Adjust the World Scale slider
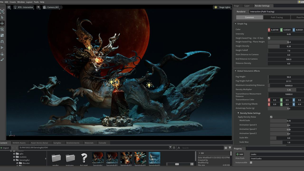This screenshot has height=171, width=304. tap(287, 121)
